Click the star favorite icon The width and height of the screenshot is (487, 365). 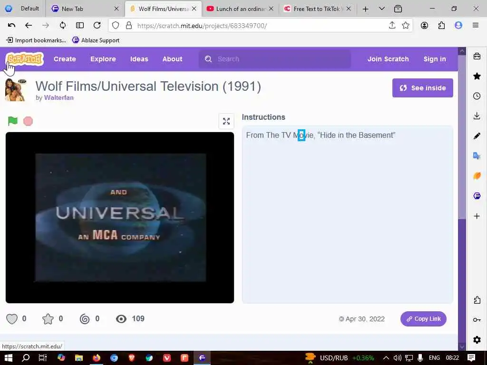(x=48, y=319)
